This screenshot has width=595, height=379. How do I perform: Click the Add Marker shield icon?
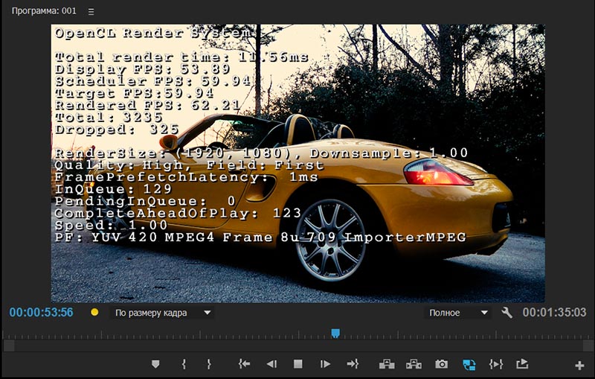tap(155, 364)
